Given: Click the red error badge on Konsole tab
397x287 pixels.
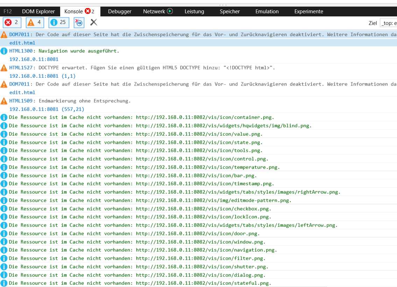Looking at the screenshot, I should pos(87,11).
